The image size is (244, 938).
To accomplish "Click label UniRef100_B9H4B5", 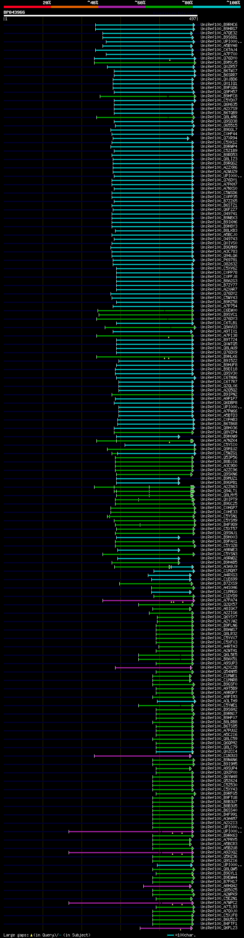I will point(219,563).
